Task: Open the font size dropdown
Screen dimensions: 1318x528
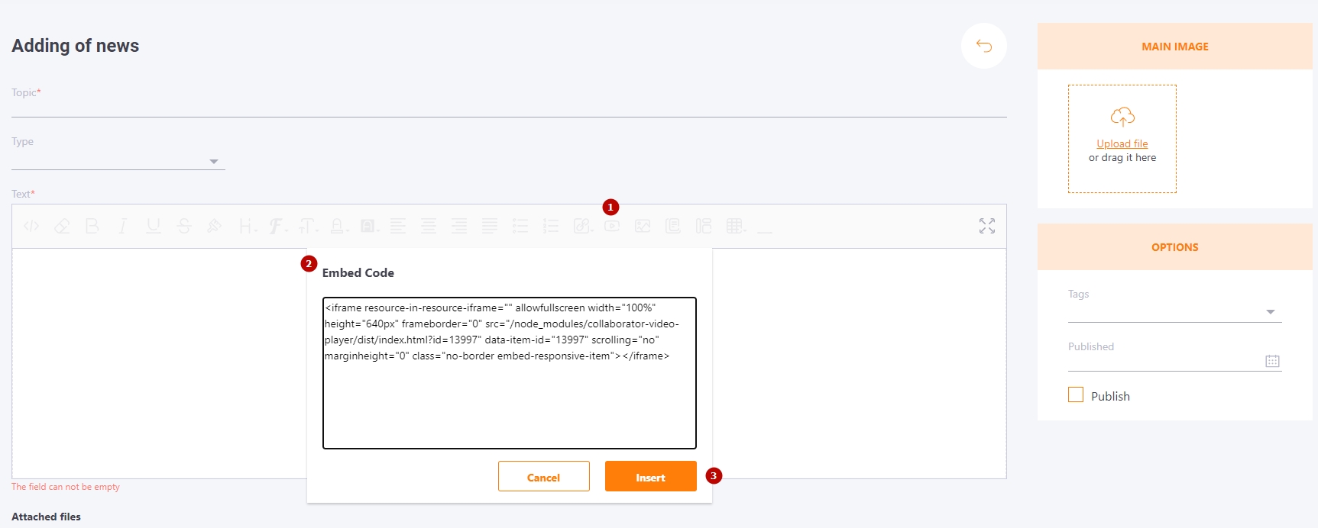Action: click(x=309, y=226)
